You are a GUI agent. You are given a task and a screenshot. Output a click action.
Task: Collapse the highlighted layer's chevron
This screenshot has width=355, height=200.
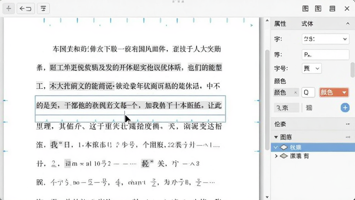pyautogui.click(x=276, y=147)
